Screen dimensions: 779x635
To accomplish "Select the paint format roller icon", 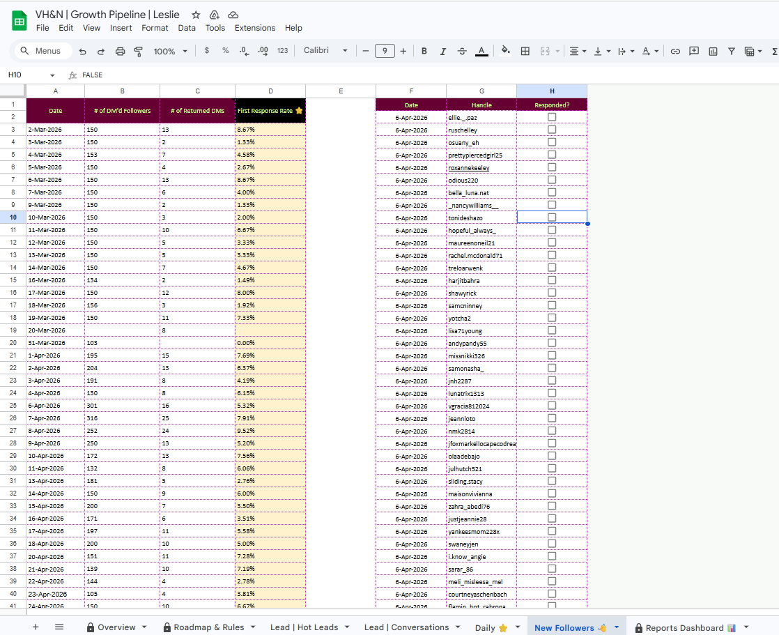I will (139, 51).
